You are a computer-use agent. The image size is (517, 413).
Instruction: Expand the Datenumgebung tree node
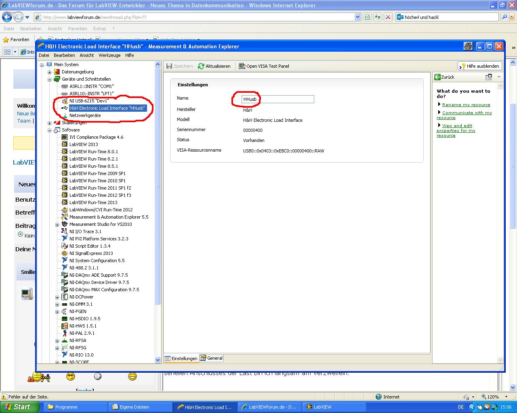pos(50,72)
